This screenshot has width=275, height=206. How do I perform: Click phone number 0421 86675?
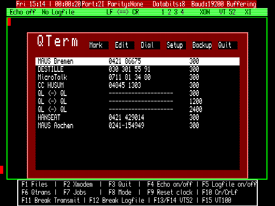point(125,61)
